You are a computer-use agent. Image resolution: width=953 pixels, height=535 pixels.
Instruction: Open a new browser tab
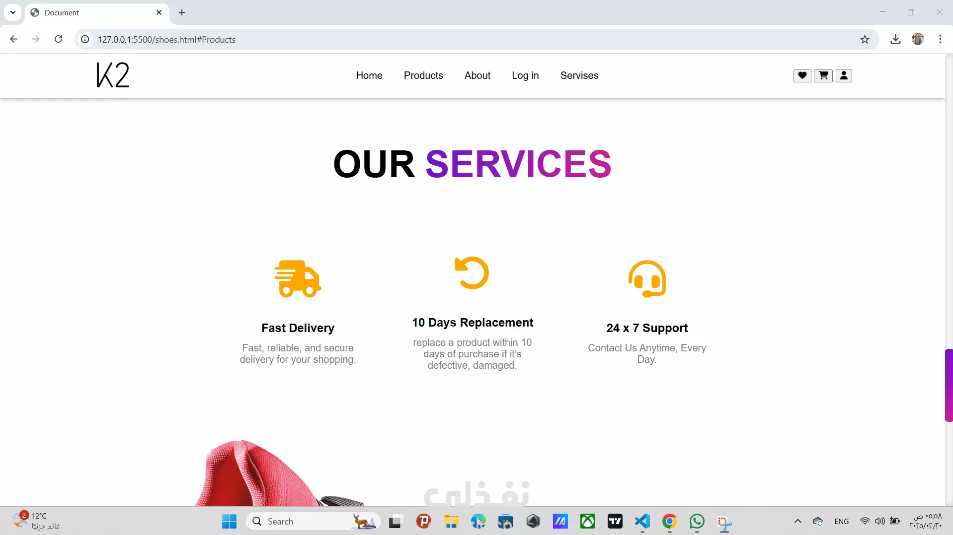tap(182, 12)
